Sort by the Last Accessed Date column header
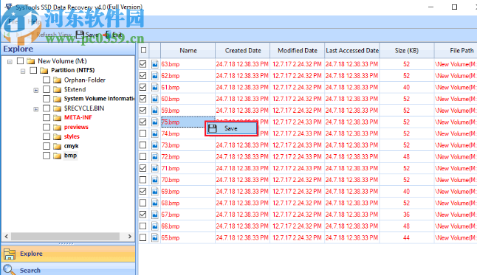The image size is (477, 275). [352, 50]
